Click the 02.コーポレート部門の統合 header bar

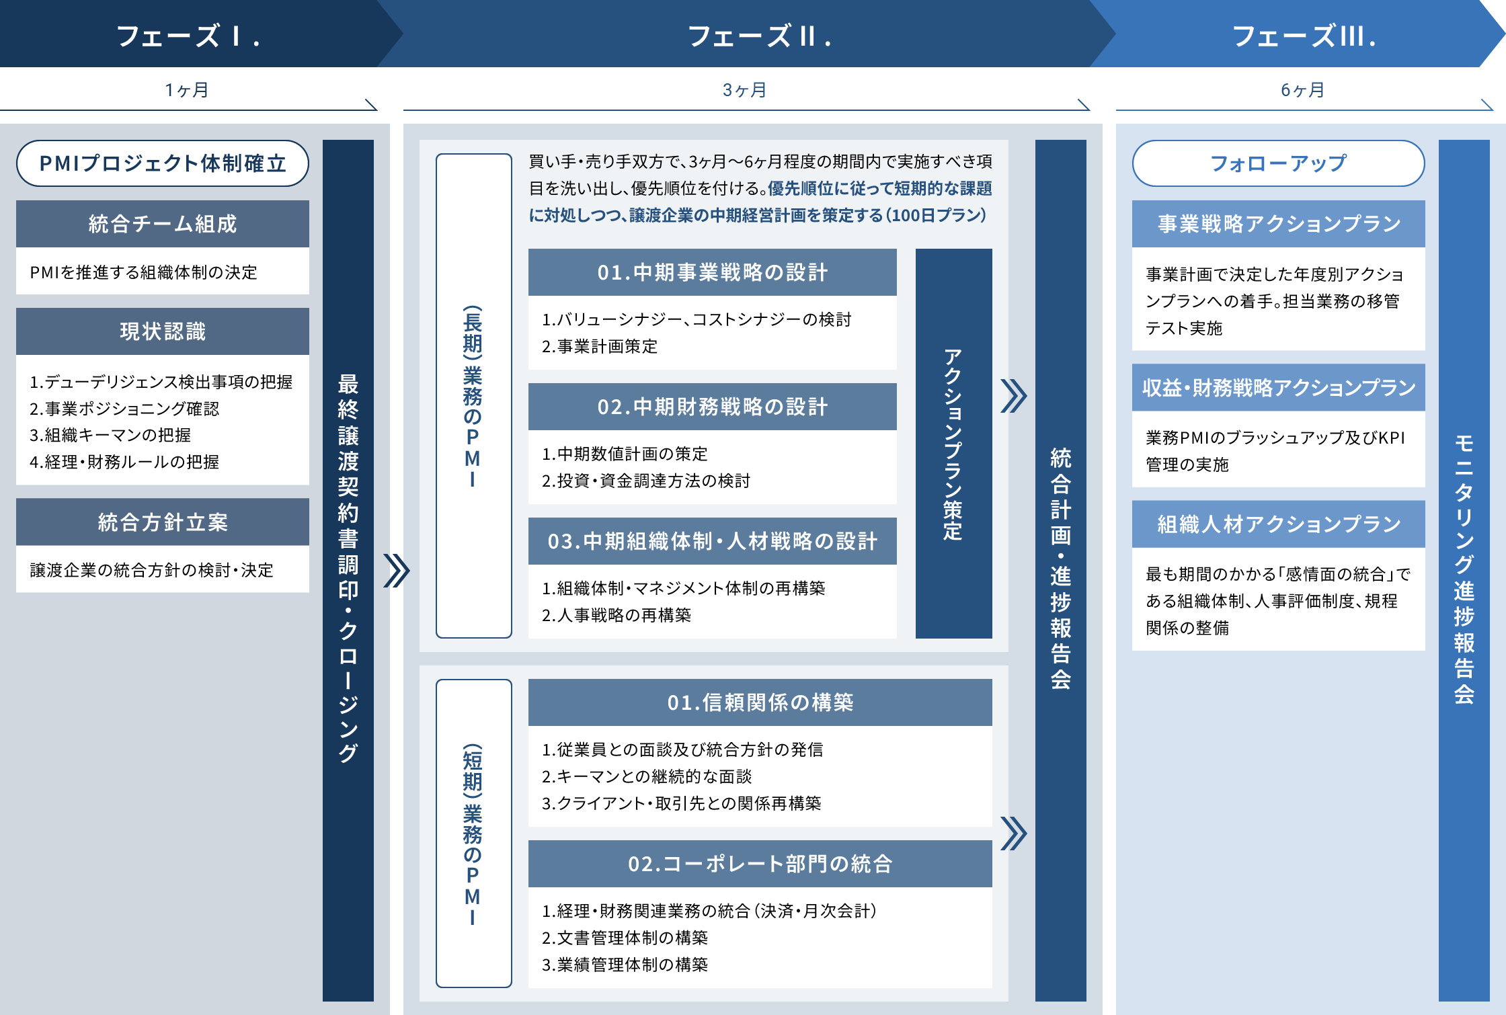tap(760, 864)
